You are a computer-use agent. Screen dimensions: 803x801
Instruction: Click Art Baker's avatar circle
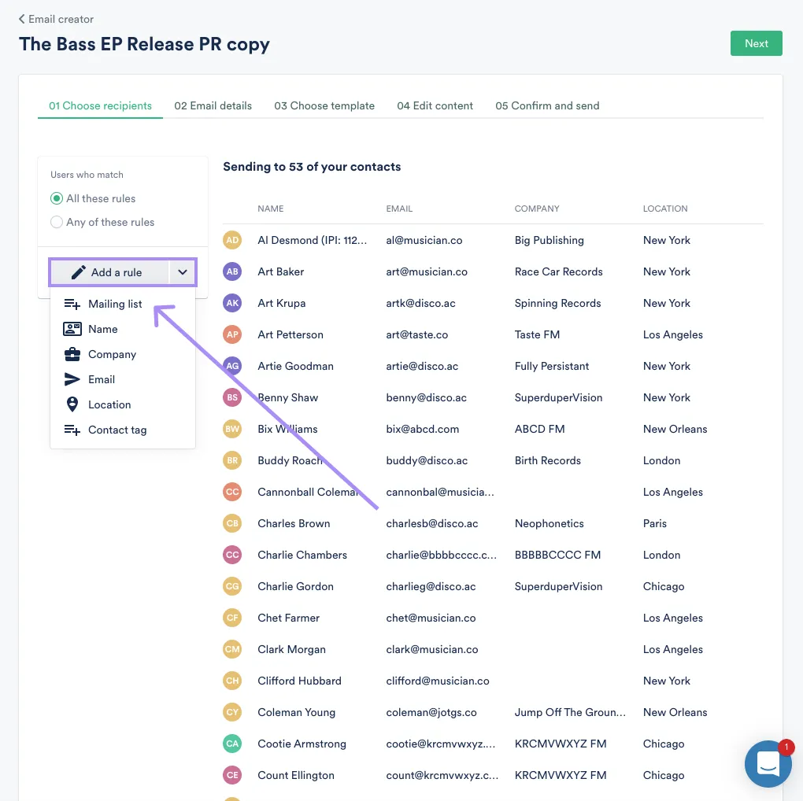pyautogui.click(x=232, y=271)
